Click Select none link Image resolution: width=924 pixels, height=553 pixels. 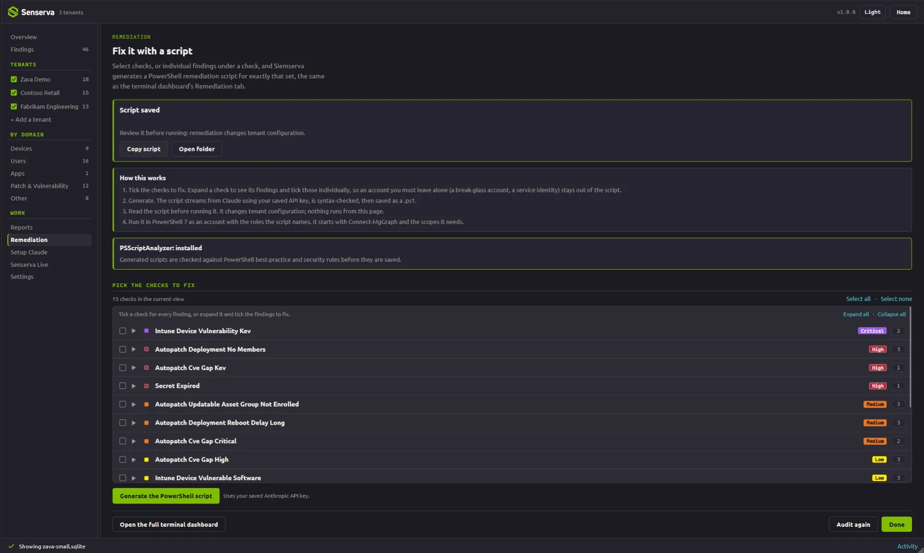pyautogui.click(x=896, y=299)
